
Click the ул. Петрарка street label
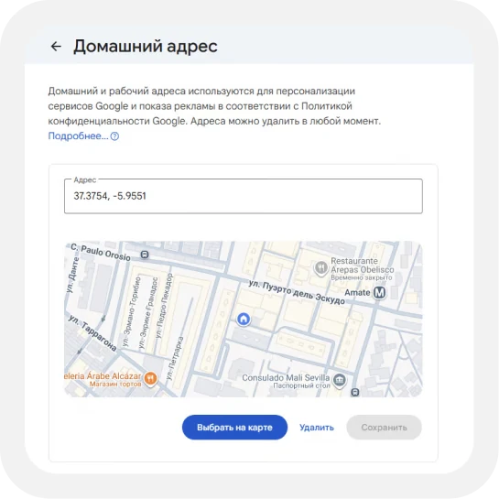coord(175,358)
